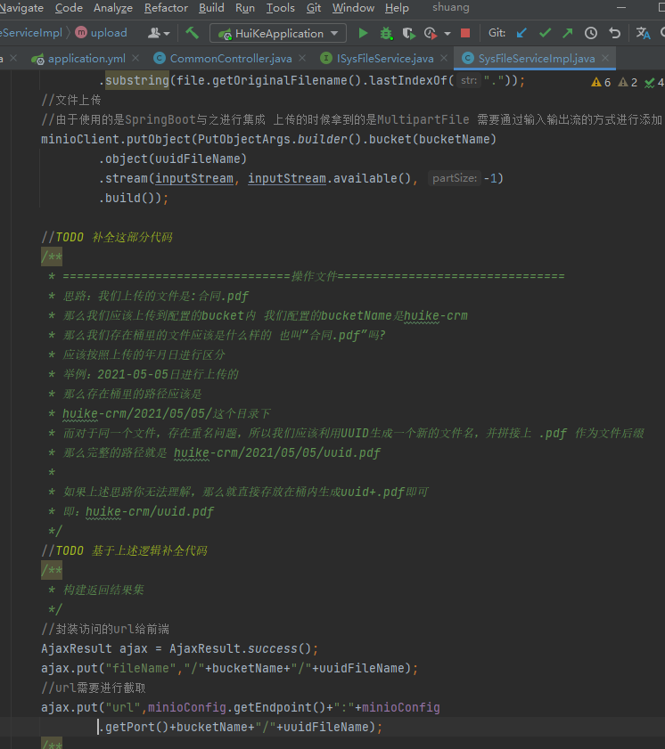Build project with hammer icon
The image size is (665, 749).
[x=193, y=33]
